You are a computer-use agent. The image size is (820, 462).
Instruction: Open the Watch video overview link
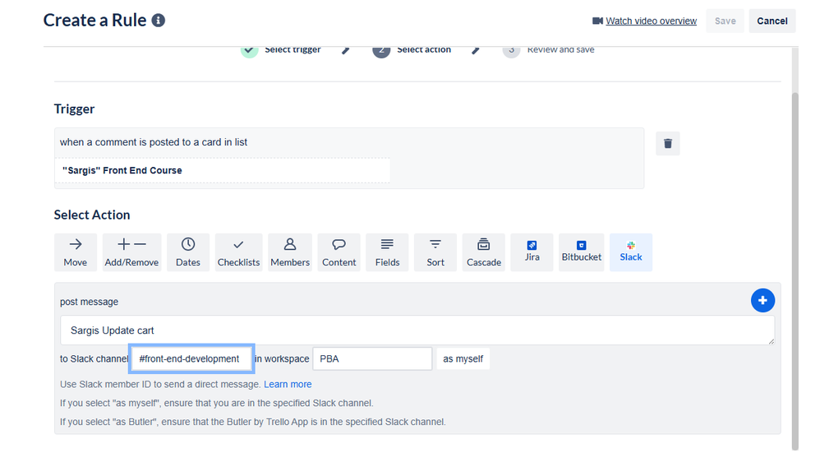[651, 21]
